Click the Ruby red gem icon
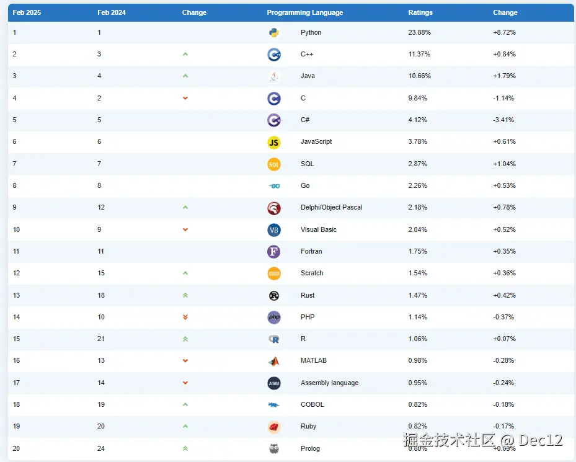 (x=273, y=427)
